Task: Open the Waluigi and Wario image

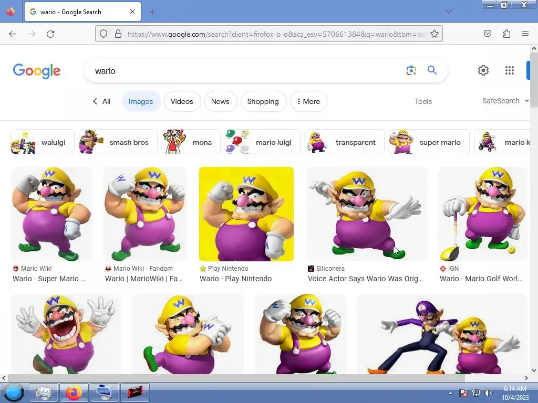Action: (x=442, y=334)
